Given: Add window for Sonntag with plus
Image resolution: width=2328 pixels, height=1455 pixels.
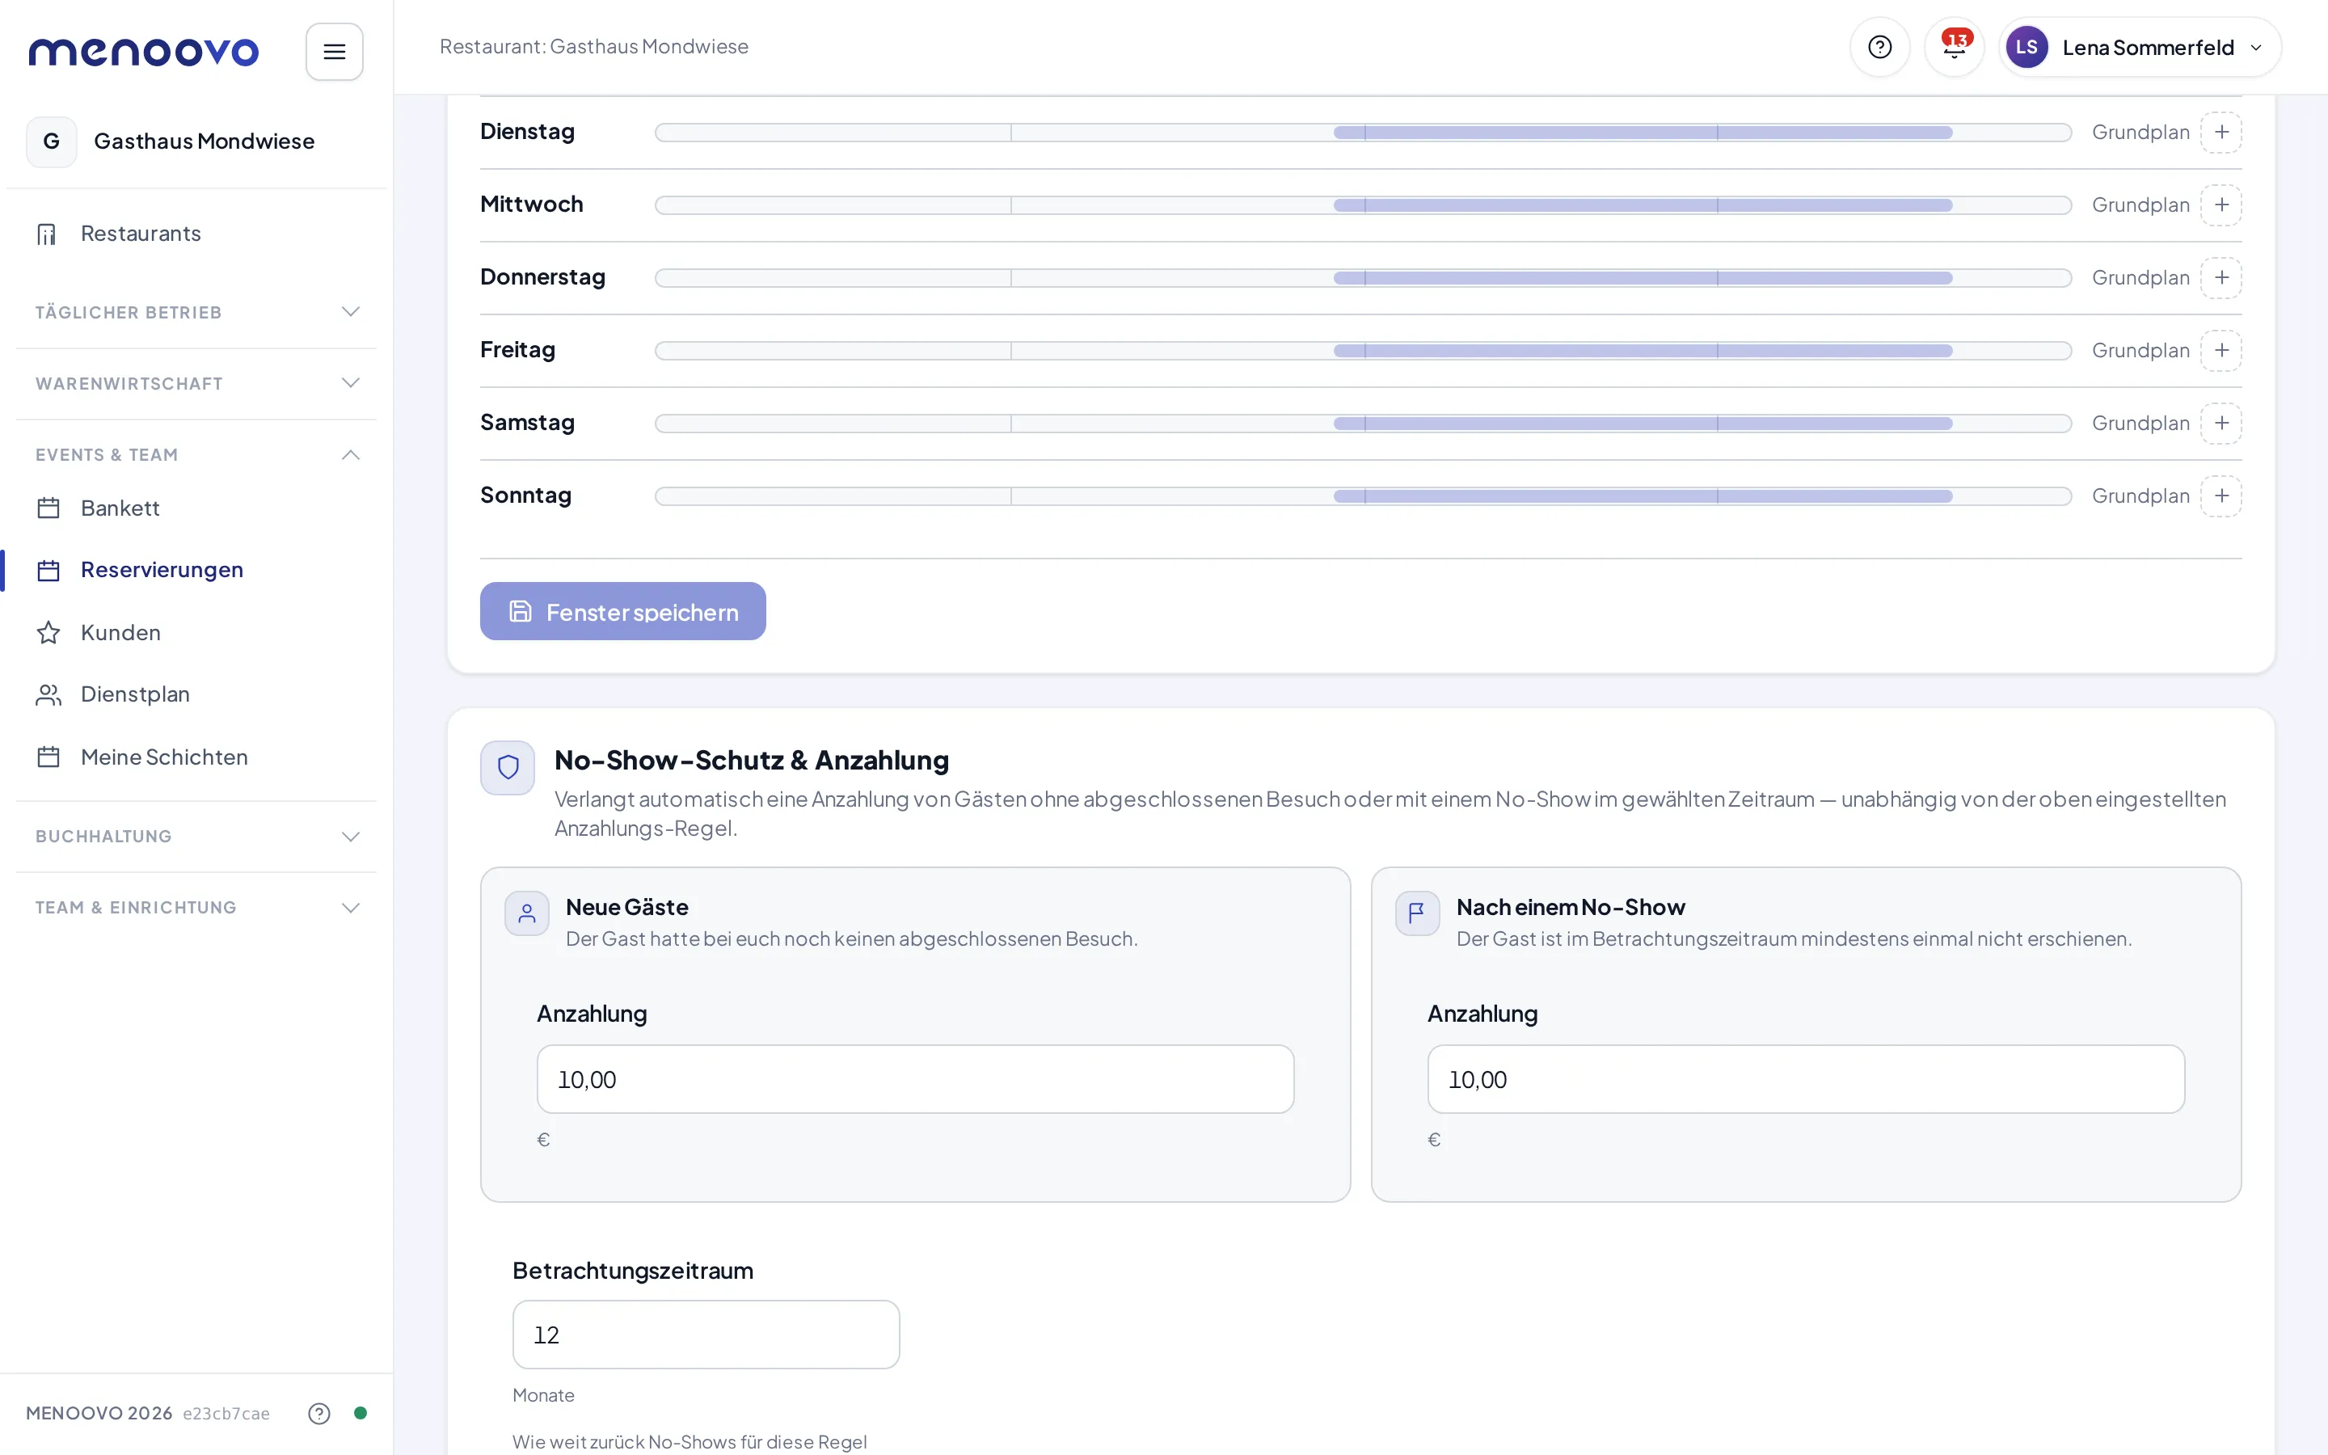Looking at the screenshot, I should point(2221,496).
